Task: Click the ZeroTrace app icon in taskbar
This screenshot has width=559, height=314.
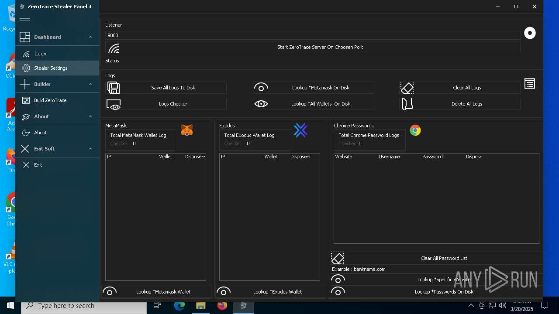Action: click(244, 306)
